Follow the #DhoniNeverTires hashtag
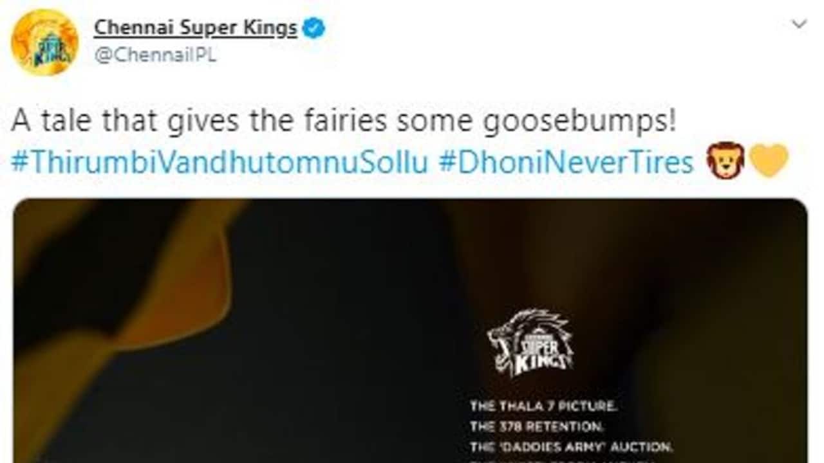 coord(566,162)
